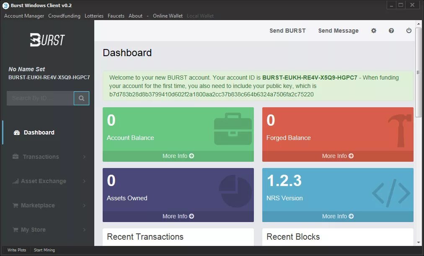Open More Info under Account Balance

tap(178, 156)
